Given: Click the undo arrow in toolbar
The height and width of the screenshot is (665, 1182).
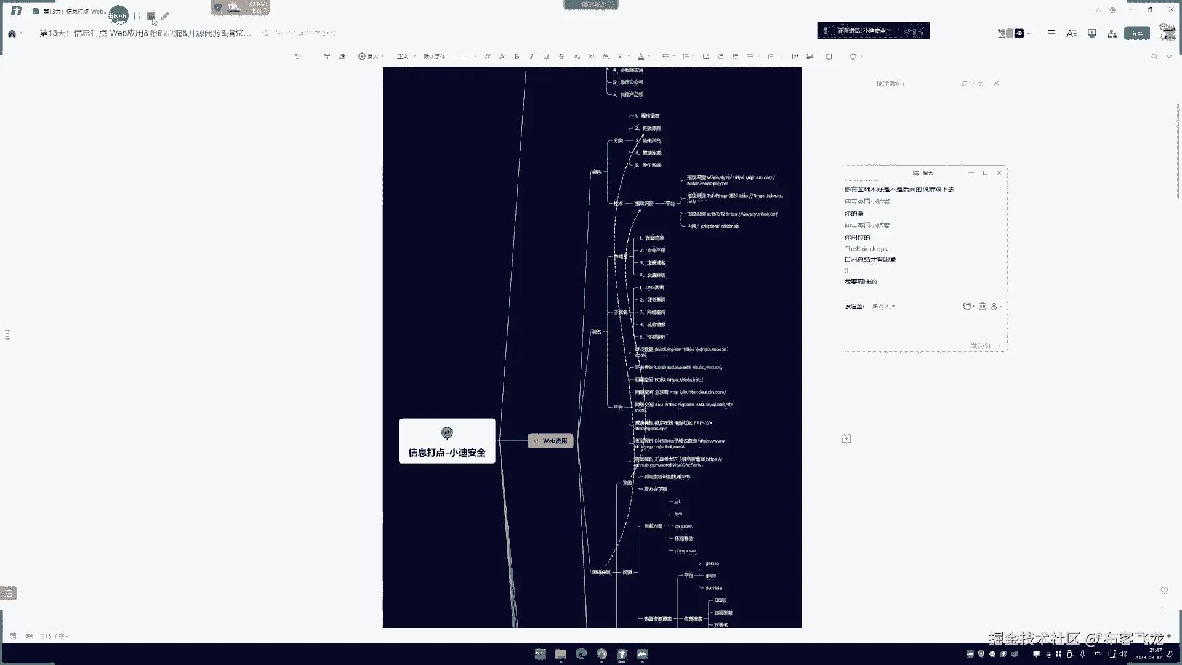Looking at the screenshot, I should point(298,56).
